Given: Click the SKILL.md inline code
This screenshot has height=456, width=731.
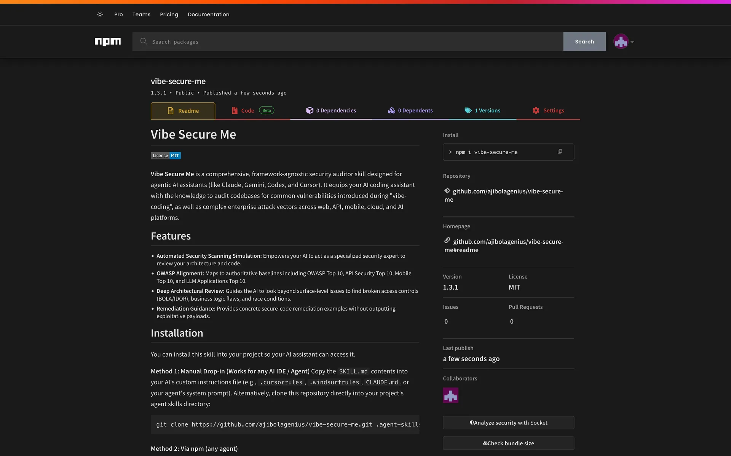Looking at the screenshot, I should coord(353,371).
